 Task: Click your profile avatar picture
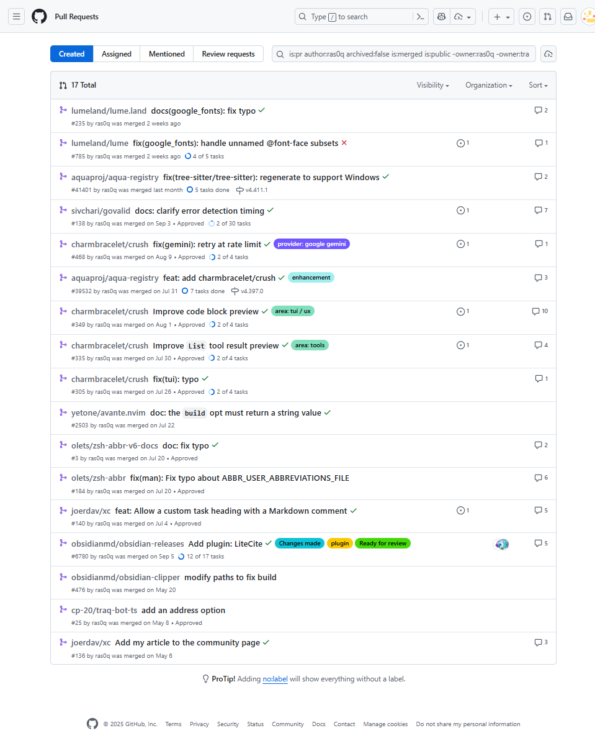pyautogui.click(x=587, y=16)
